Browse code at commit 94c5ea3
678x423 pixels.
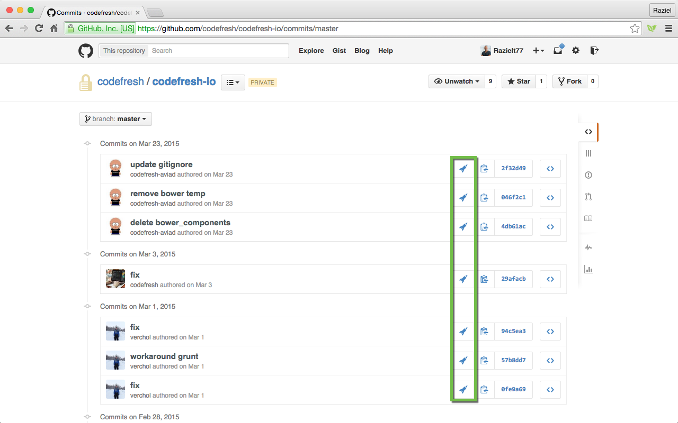coord(550,332)
